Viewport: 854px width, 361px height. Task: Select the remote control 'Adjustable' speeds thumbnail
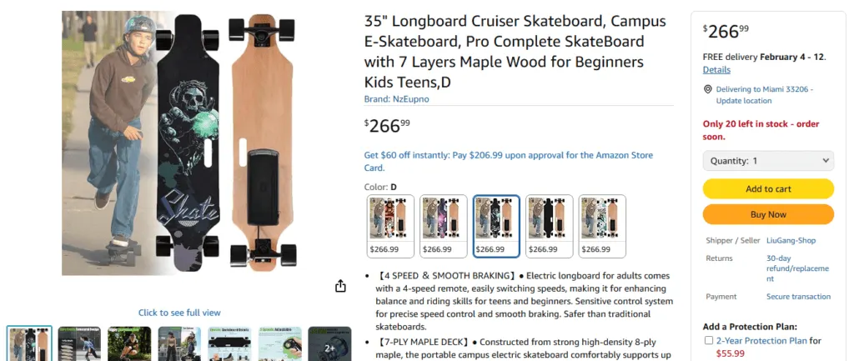279,343
